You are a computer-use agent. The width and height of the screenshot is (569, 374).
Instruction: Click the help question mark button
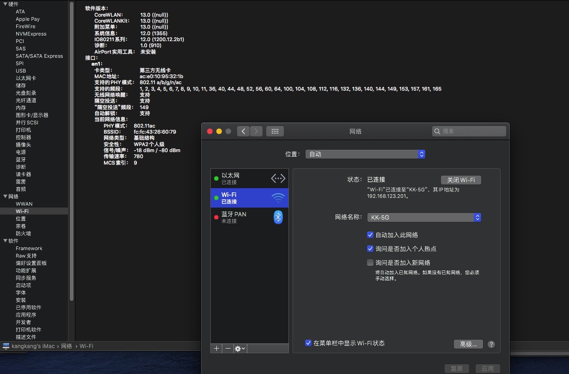click(x=491, y=344)
